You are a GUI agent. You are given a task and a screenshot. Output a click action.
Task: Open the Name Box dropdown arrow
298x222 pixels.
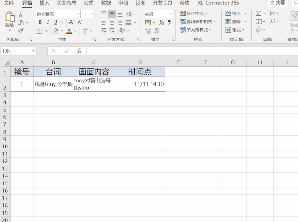click(33, 51)
